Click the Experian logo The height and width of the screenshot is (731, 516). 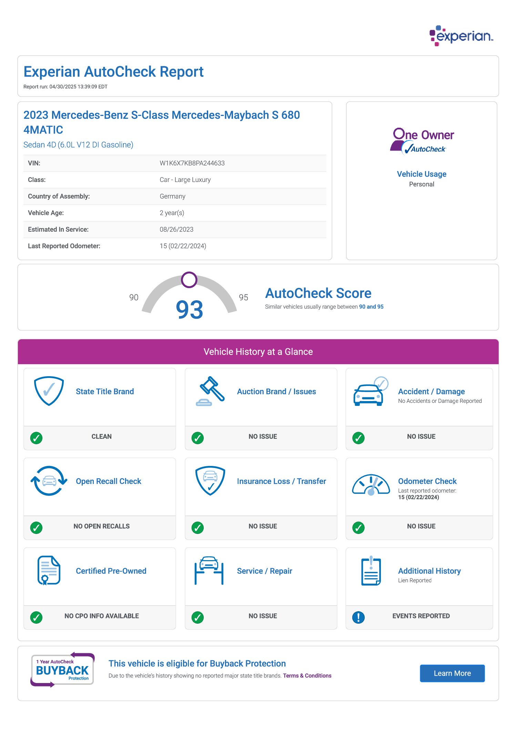tap(461, 36)
